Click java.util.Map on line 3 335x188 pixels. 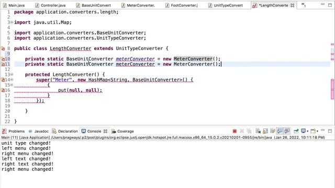click(x=51, y=22)
